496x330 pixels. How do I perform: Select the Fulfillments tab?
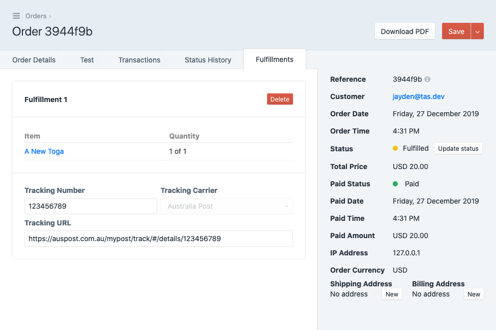click(x=275, y=59)
